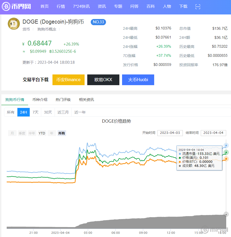Click the blue market cap chart marker
This screenshot has height=237, width=231.
pos(226,145)
